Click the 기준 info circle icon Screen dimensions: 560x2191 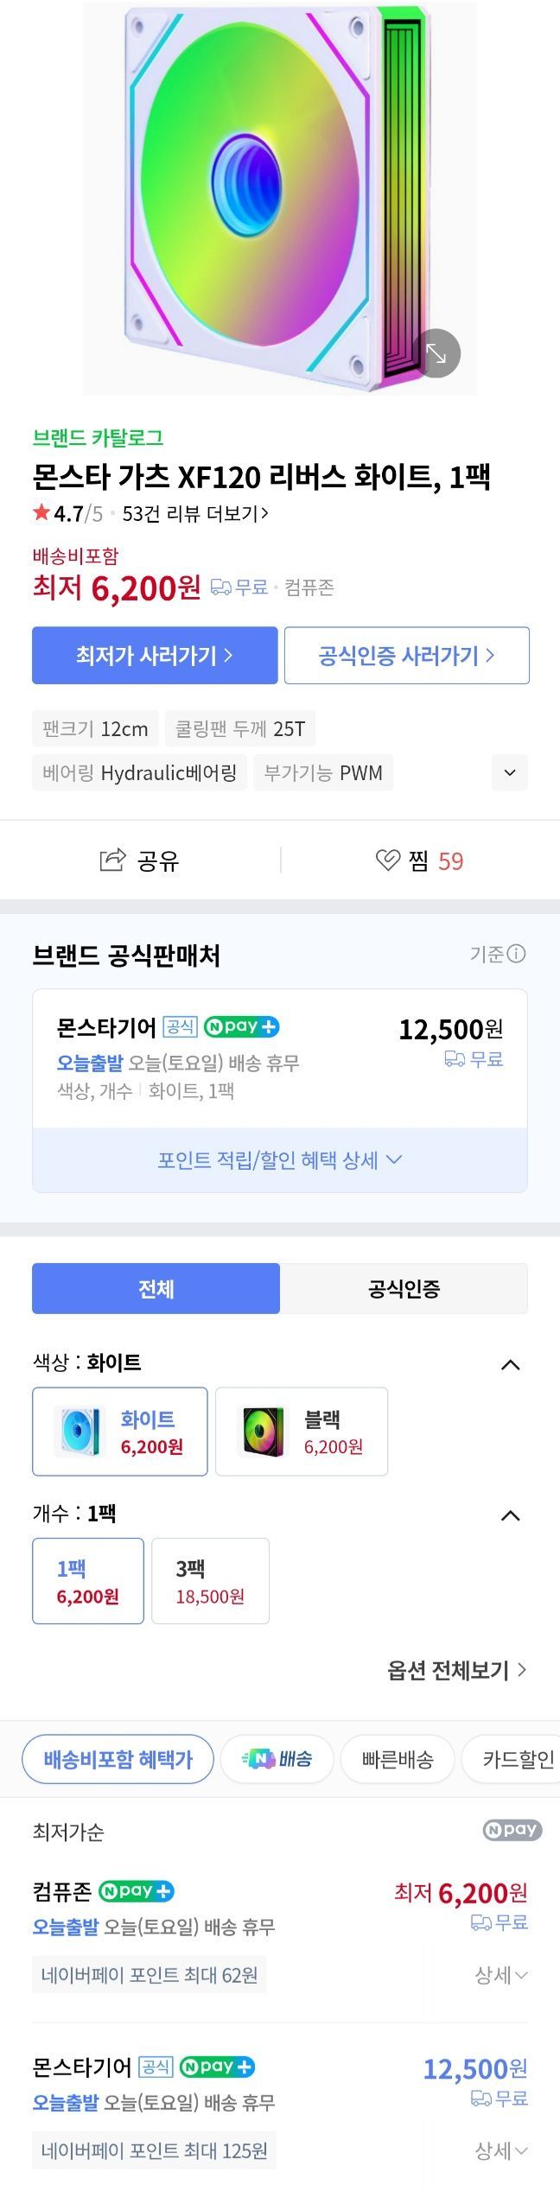(517, 954)
